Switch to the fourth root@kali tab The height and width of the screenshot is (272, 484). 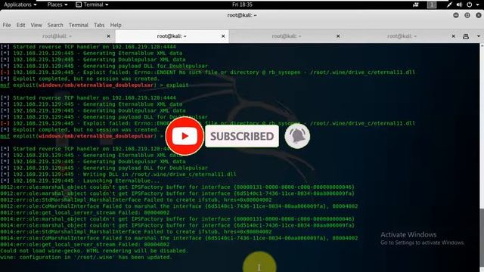[402, 36]
